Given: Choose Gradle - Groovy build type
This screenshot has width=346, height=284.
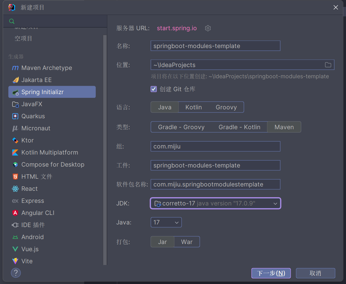Looking at the screenshot, I should point(181,127).
